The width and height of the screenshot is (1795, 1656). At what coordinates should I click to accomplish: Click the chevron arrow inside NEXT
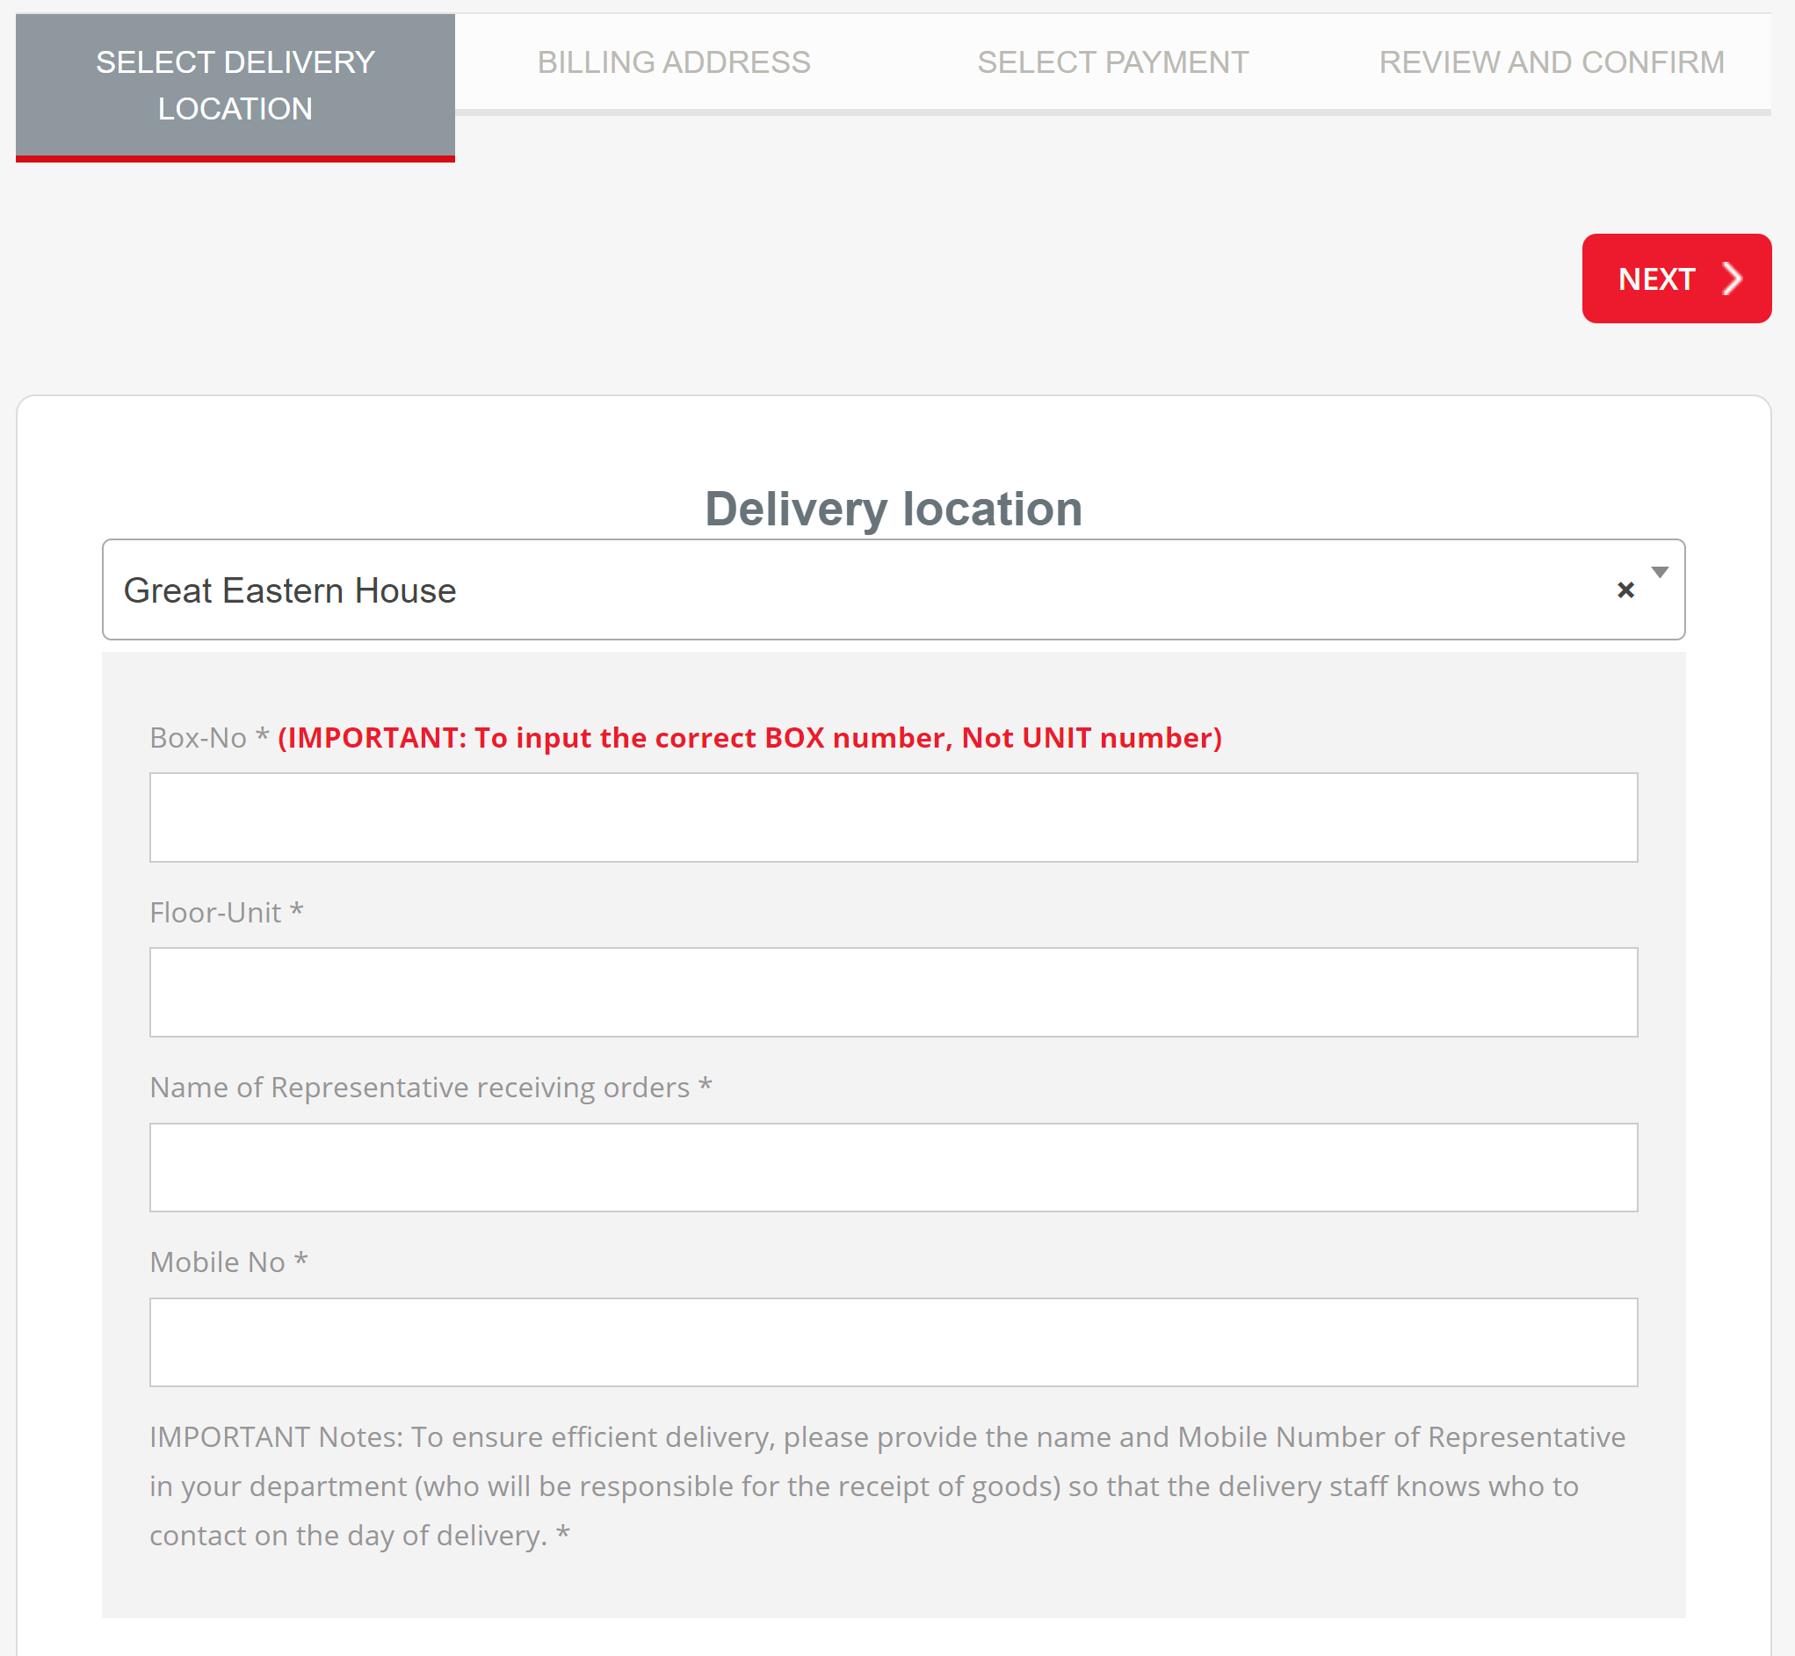coord(1733,278)
